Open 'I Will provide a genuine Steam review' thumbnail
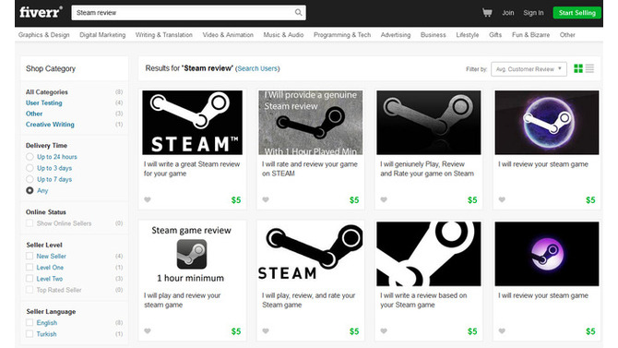 (310, 123)
